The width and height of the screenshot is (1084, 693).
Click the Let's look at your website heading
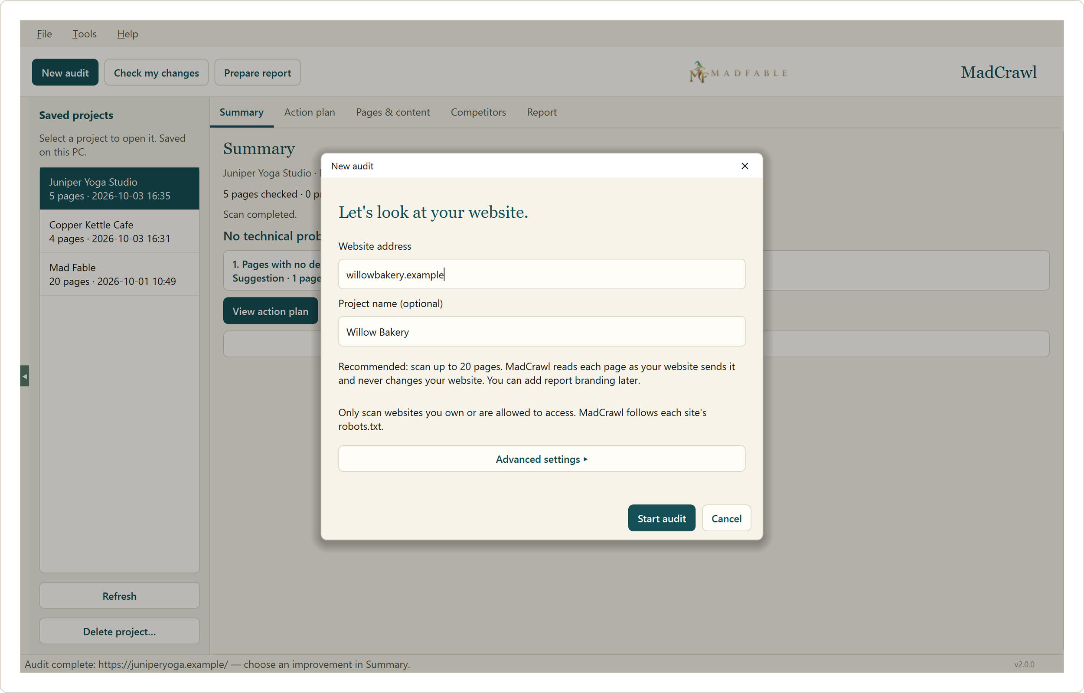[x=433, y=212]
